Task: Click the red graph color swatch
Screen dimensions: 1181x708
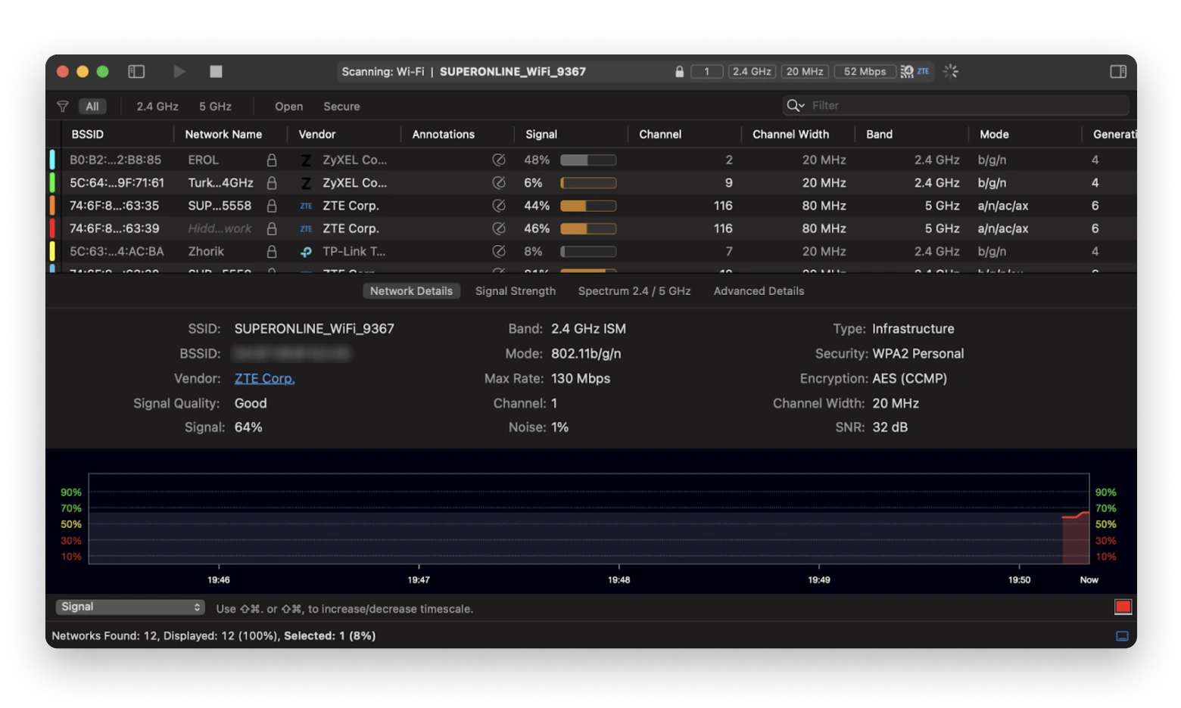Action: coord(1123,607)
